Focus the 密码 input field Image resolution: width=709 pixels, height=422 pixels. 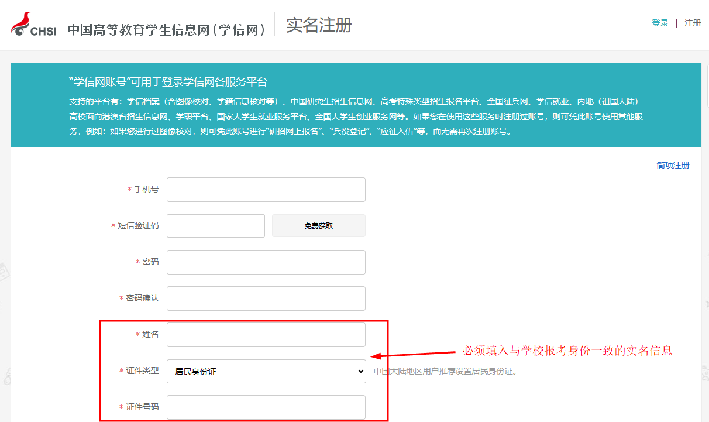tap(266, 262)
